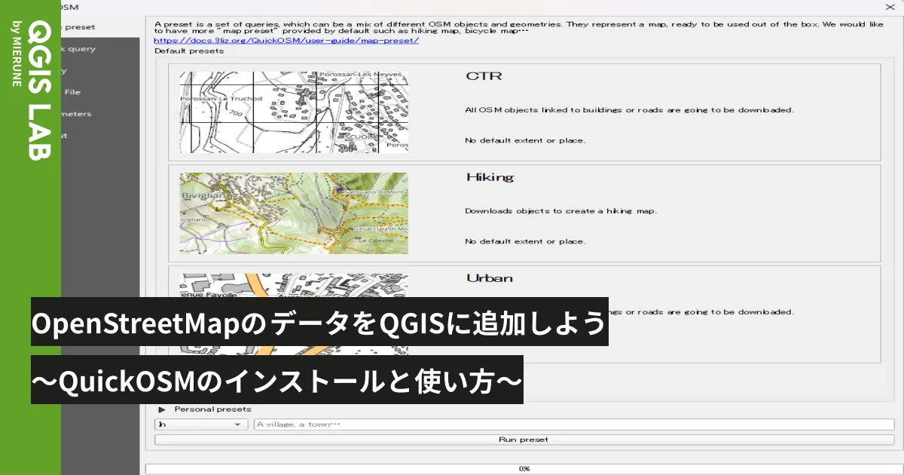Screen dimensions: 904x475
Task: Close the QuickOSM dialog
Action: pyautogui.click(x=890, y=7)
